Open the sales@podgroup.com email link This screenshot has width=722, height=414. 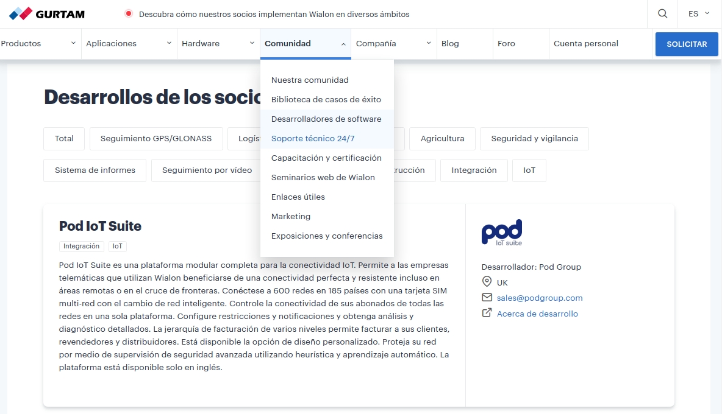539,298
